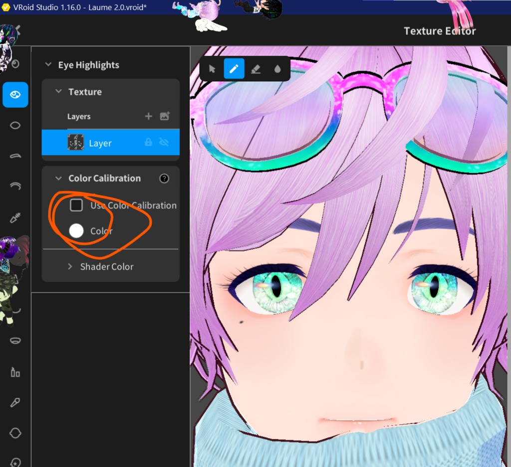Switch to the Eraser tool
This screenshot has height=467, width=511.
pos(255,68)
